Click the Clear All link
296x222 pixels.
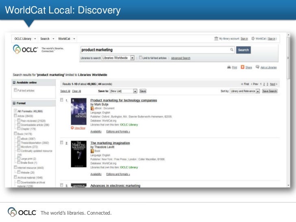[76, 91]
